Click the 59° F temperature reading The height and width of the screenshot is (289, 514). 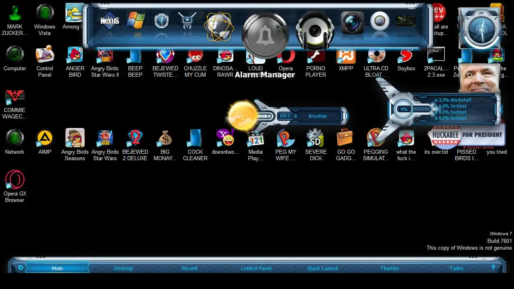[x=285, y=116]
